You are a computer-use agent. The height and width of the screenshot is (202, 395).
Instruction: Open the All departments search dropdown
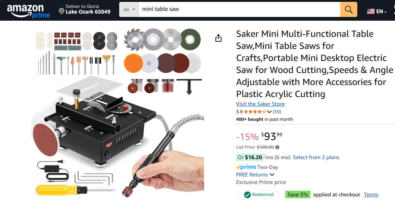pyautogui.click(x=129, y=9)
